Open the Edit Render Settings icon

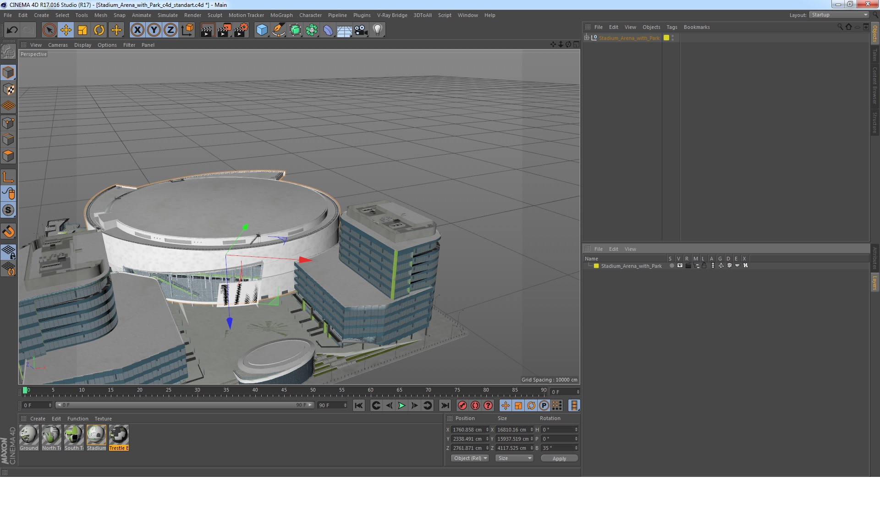[x=241, y=30]
